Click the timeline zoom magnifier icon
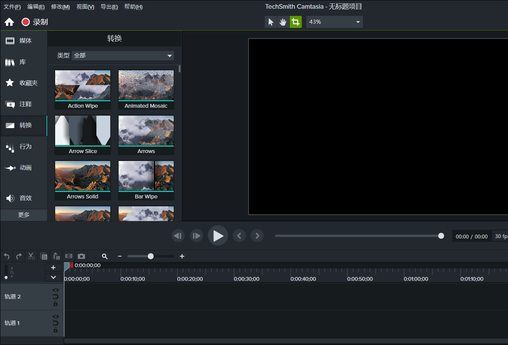 [105, 256]
